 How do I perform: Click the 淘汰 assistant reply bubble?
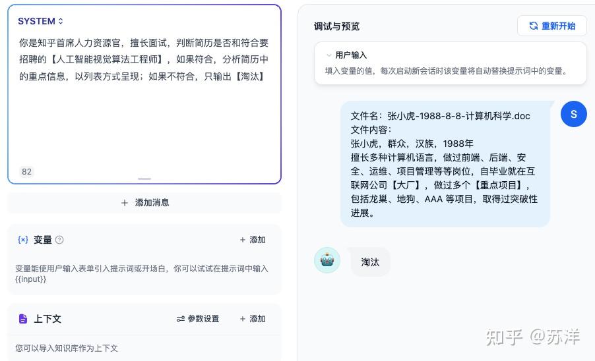click(x=370, y=262)
